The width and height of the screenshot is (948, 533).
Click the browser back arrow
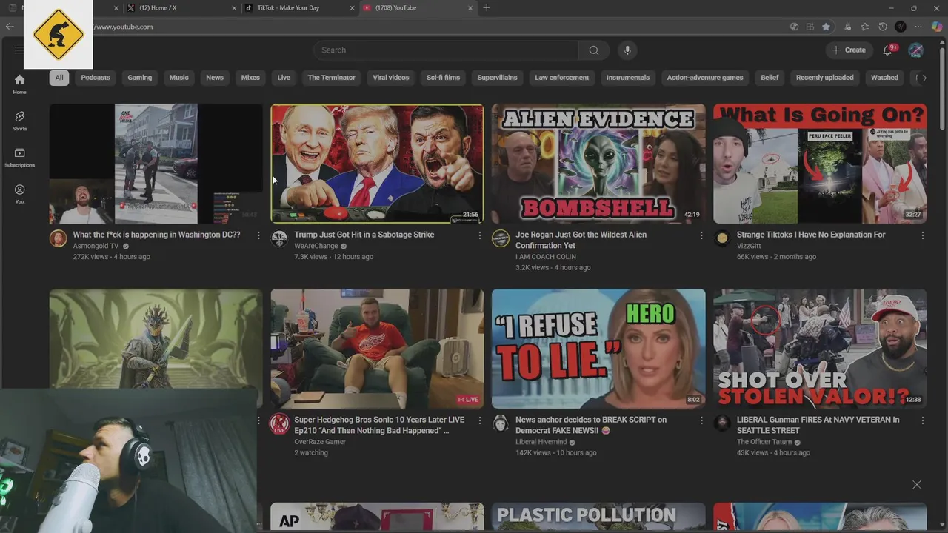point(9,27)
